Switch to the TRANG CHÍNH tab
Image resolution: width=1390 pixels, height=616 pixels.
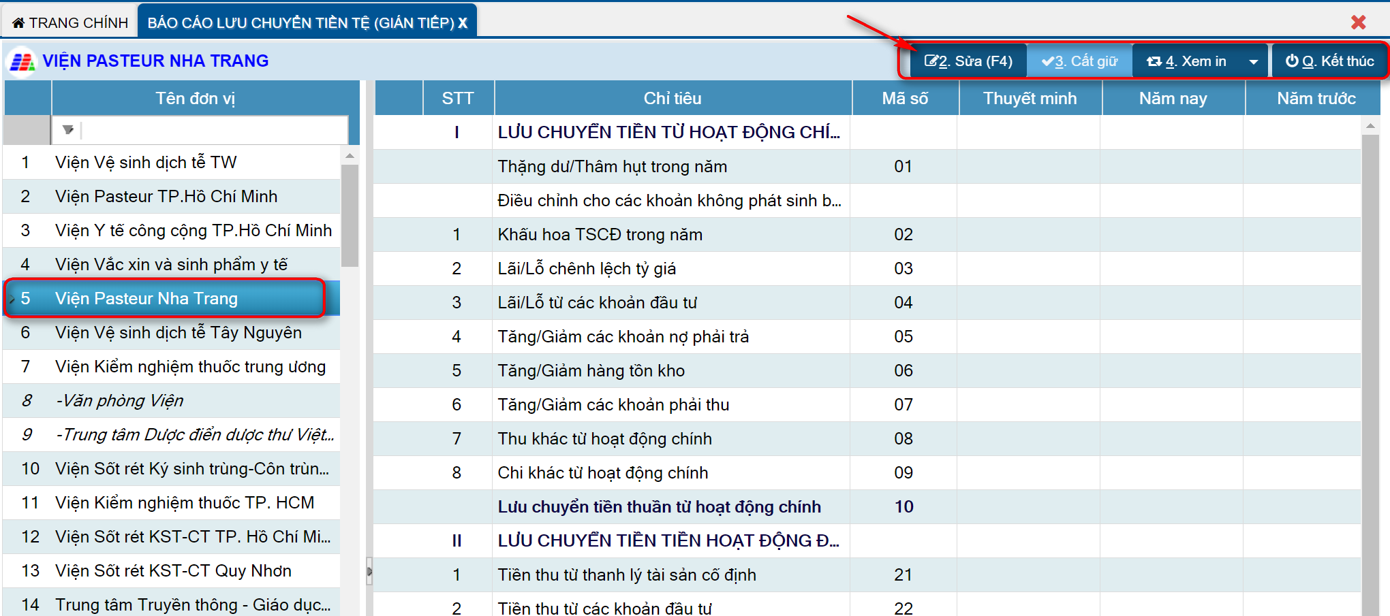71,23
